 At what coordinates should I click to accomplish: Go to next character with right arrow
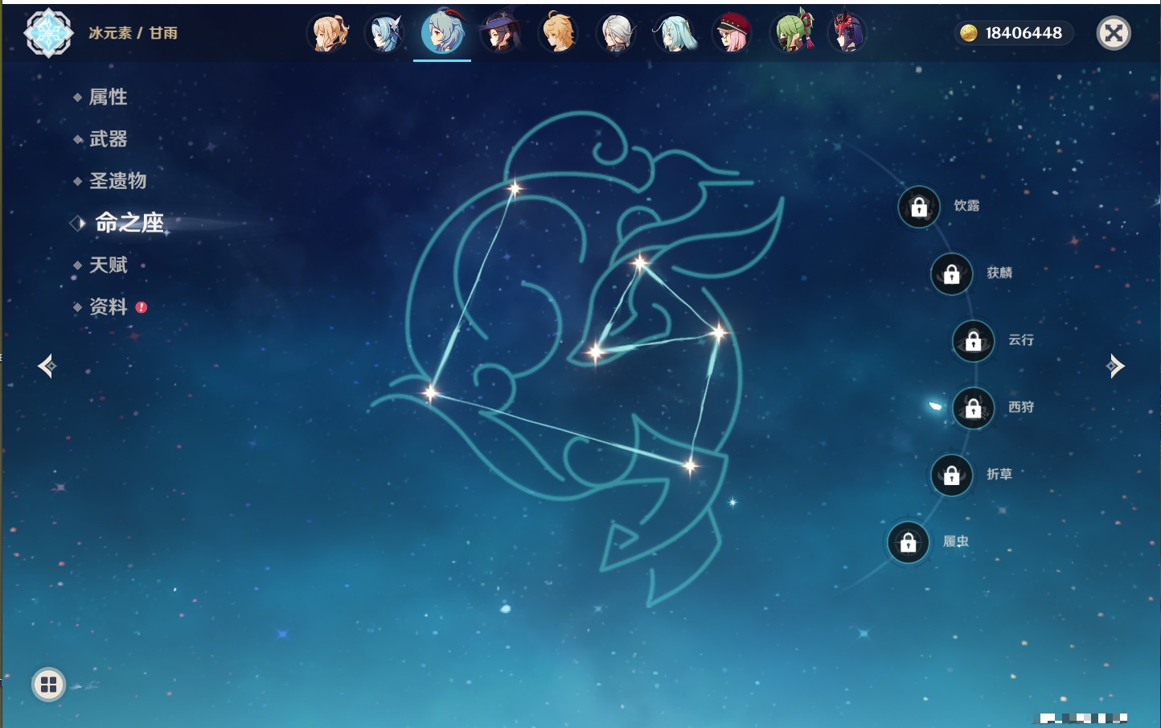click(x=1115, y=366)
